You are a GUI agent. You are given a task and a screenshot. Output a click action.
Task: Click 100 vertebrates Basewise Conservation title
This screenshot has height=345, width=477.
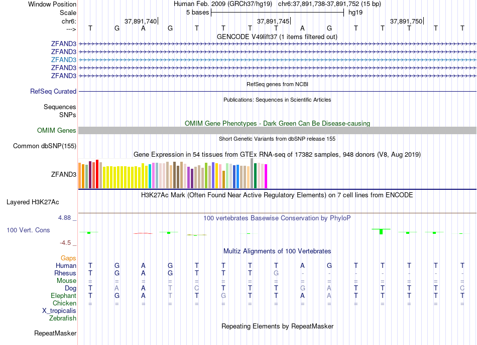click(277, 218)
